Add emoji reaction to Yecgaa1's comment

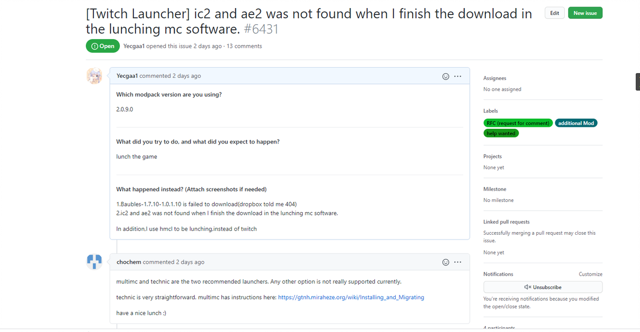[x=446, y=76]
